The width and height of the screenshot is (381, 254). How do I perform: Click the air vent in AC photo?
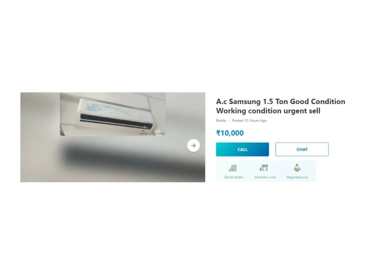116,121
